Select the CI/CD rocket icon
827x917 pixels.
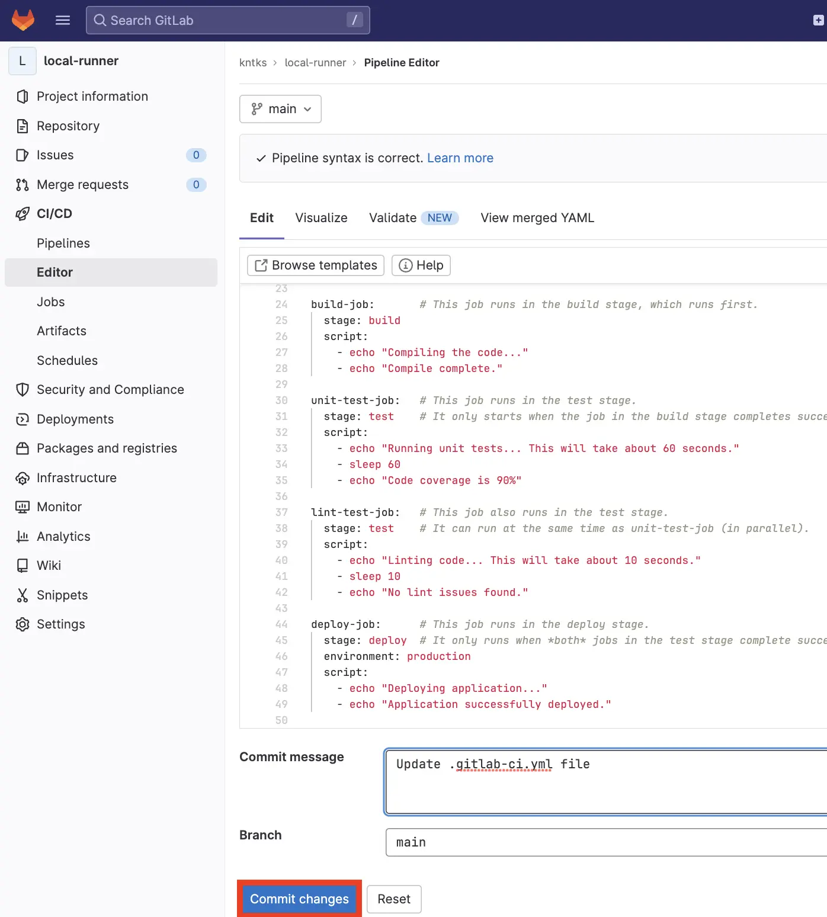22,213
